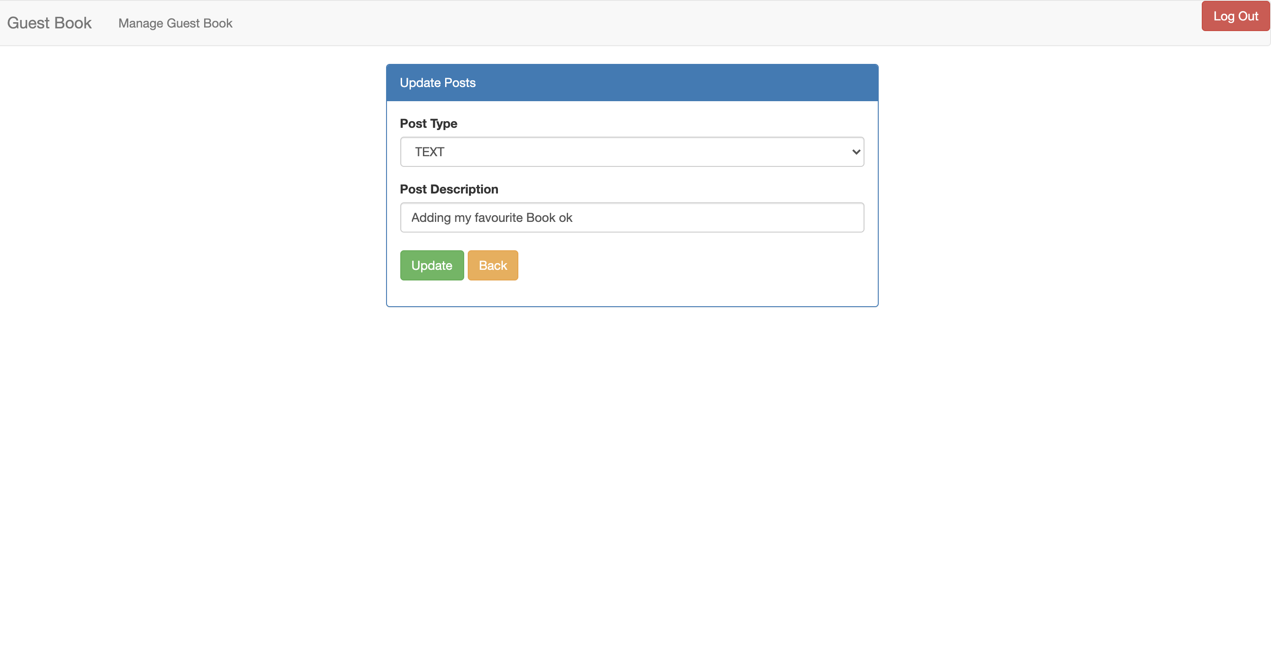Click the word Manage in navbar link

pos(140,23)
